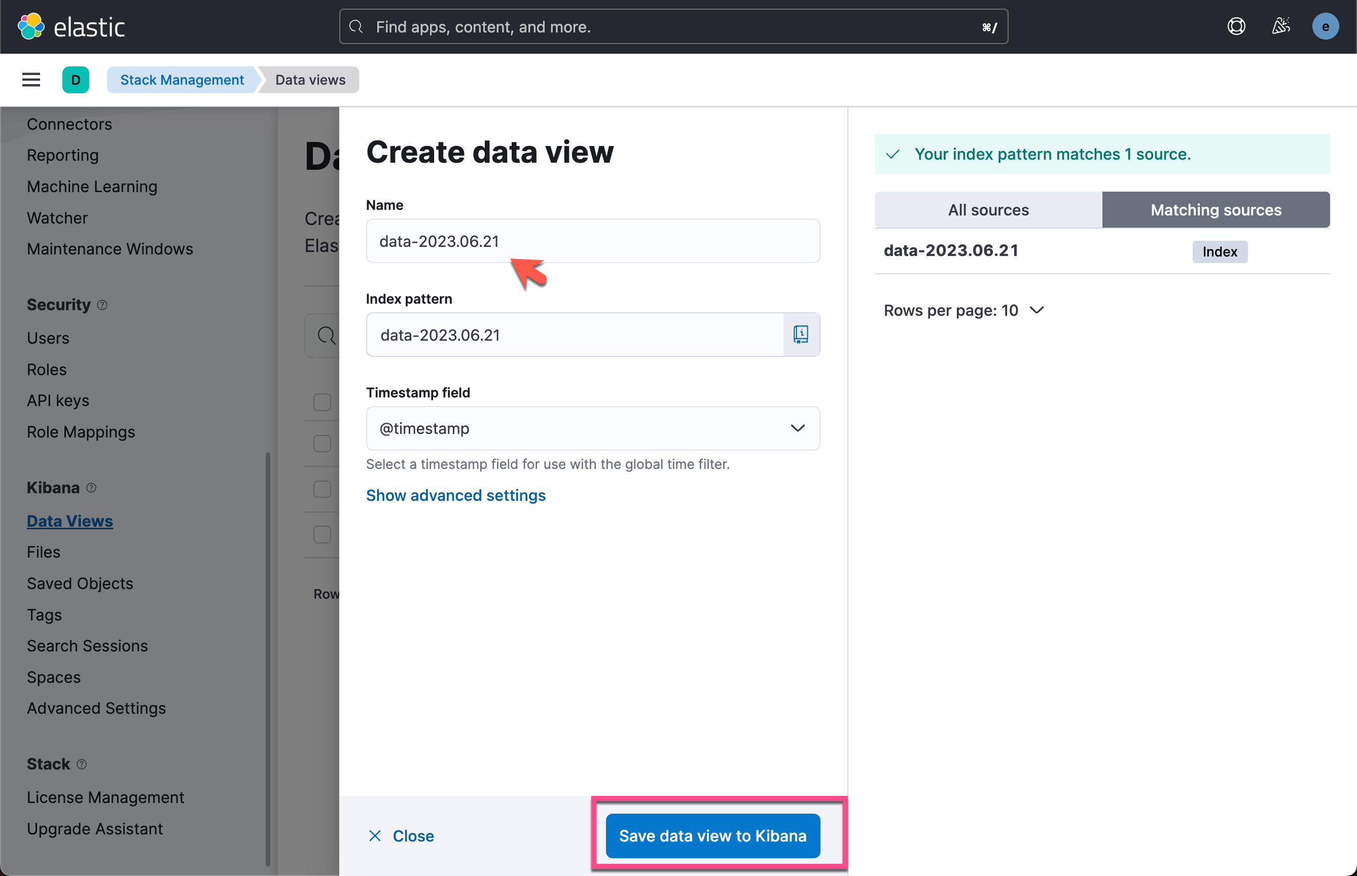Tick the first checkbox in data views table

tap(322, 402)
